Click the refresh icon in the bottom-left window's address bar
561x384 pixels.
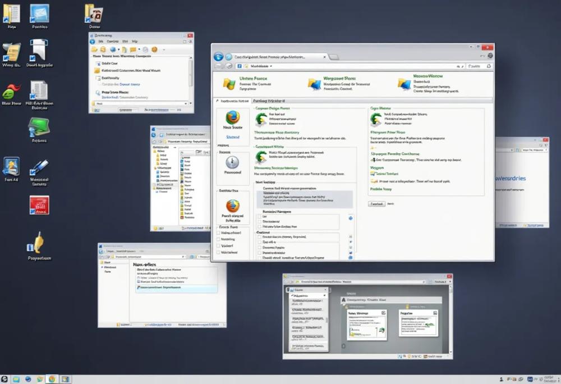coord(192,257)
